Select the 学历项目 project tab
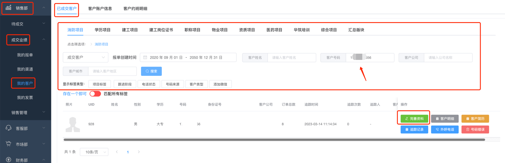505x163 pixels. coord(103,30)
